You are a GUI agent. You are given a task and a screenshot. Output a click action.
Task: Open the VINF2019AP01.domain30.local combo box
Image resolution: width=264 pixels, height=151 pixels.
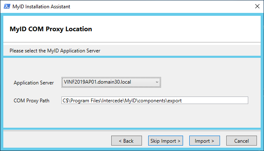click(x=111, y=82)
